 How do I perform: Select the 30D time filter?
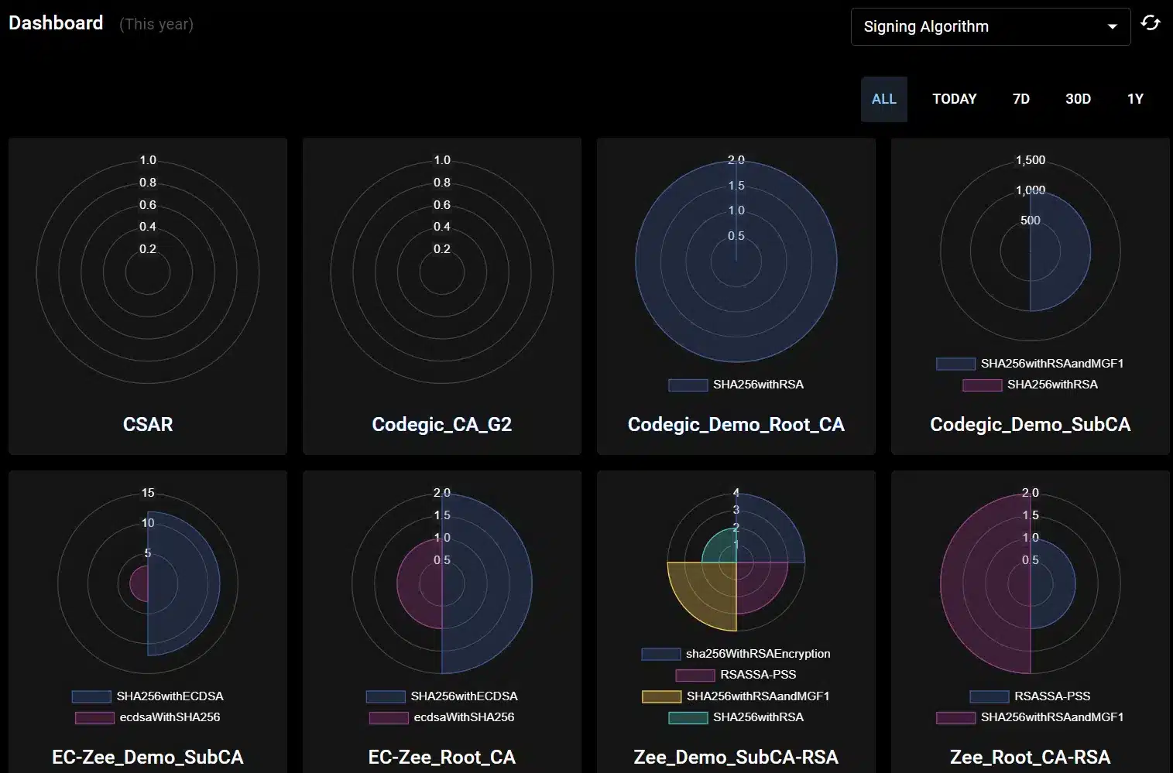point(1078,99)
